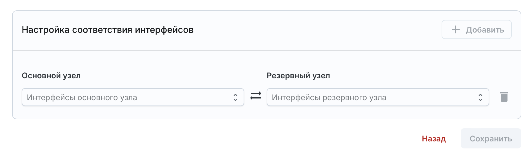532x156 pixels.
Task: Open the Интерфейсы резервного узла dropdown
Action: pyautogui.click(x=378, y=97)
